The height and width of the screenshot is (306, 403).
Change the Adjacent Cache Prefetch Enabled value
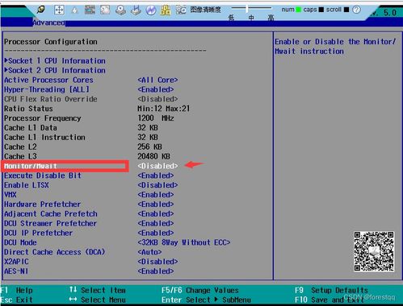point(156,214)
